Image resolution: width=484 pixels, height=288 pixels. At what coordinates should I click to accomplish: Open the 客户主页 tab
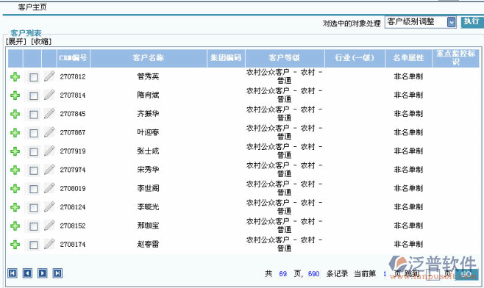(x=32, y=7)
